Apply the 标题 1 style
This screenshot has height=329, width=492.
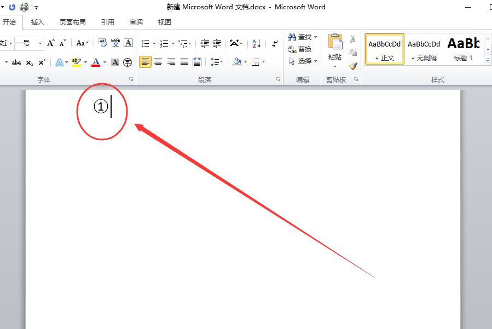464,49
